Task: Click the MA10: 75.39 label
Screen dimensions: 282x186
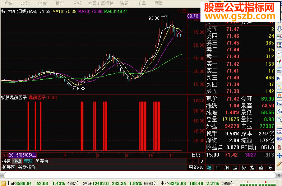Action: (64, 11)
